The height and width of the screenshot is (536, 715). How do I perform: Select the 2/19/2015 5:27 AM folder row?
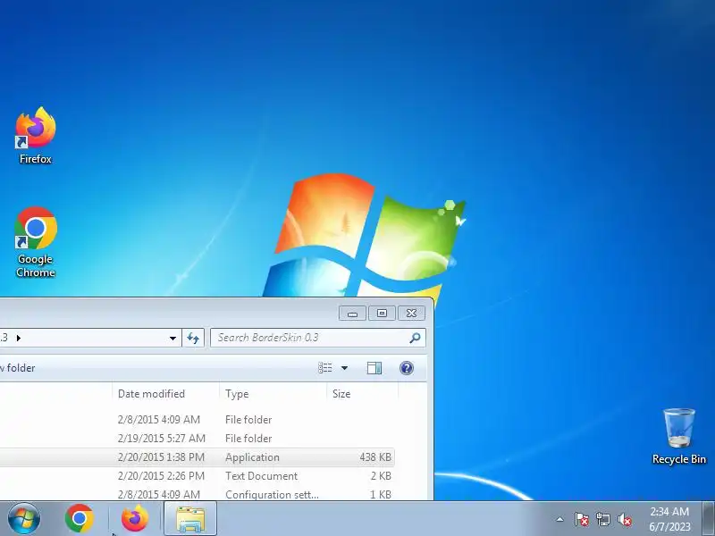point(197,438)
